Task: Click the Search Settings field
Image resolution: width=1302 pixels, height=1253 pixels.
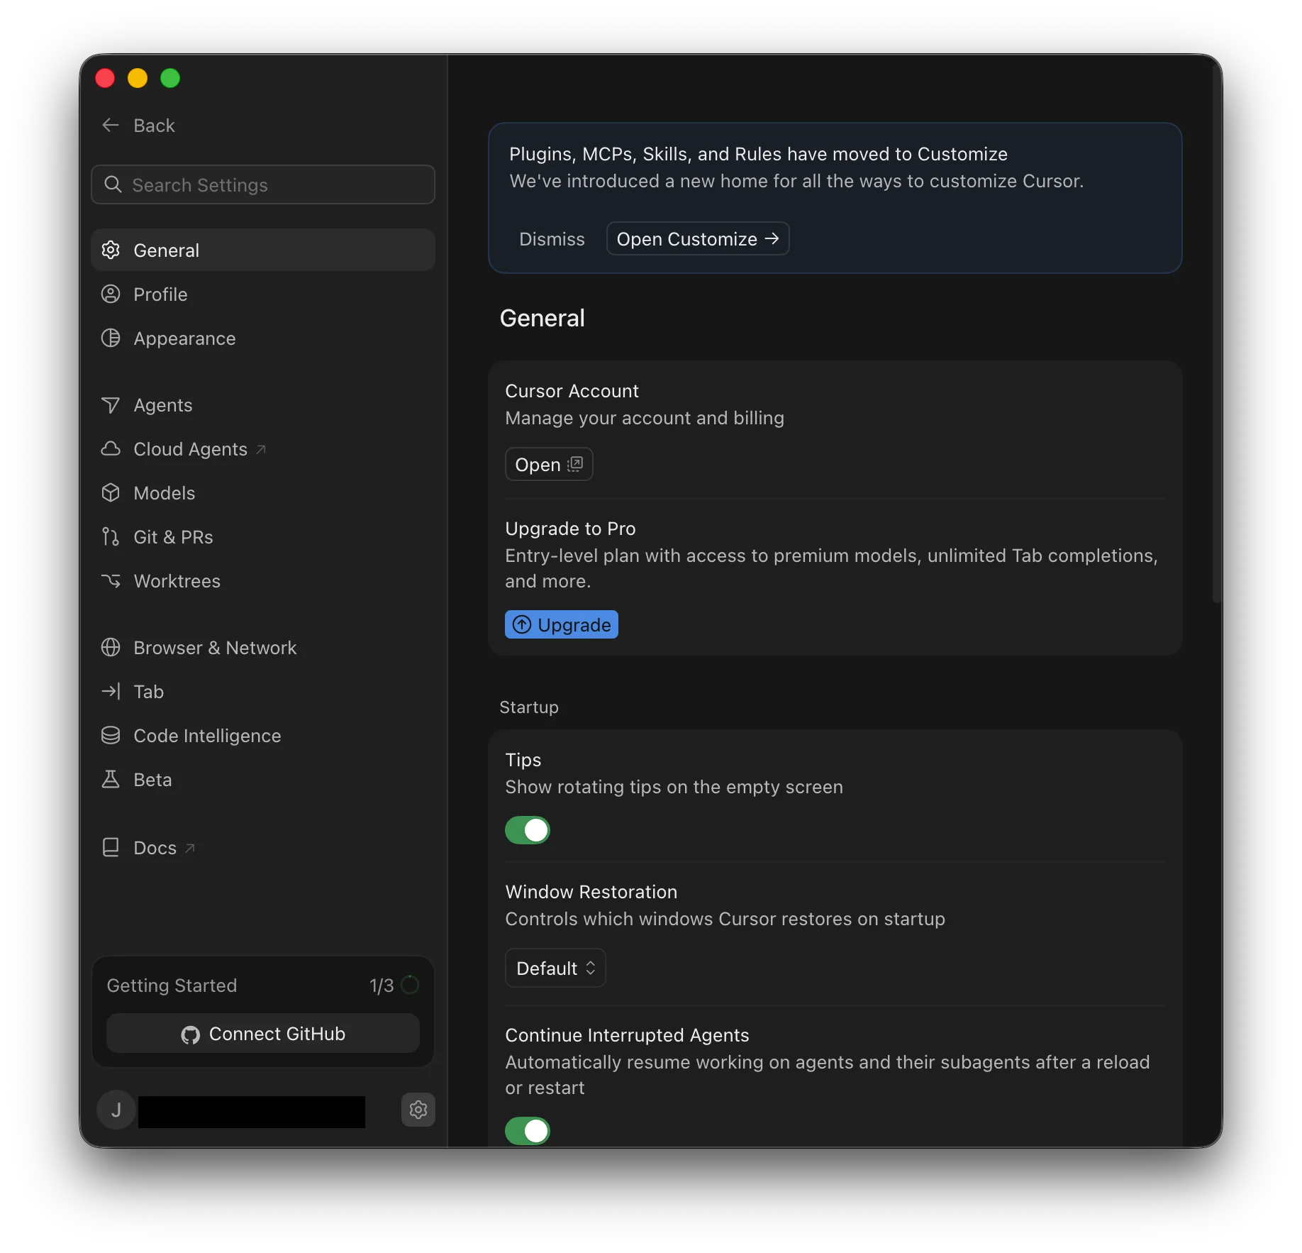Action: (263, 184)
